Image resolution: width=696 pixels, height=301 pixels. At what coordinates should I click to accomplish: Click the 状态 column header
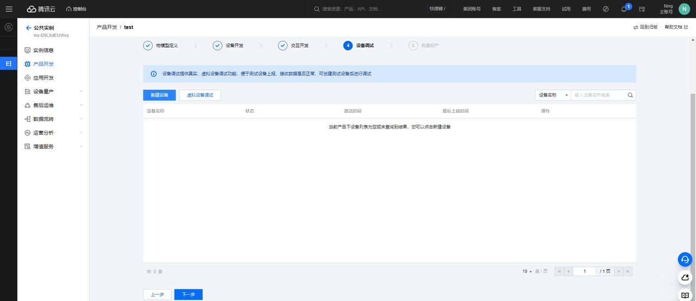coord(250,111)
